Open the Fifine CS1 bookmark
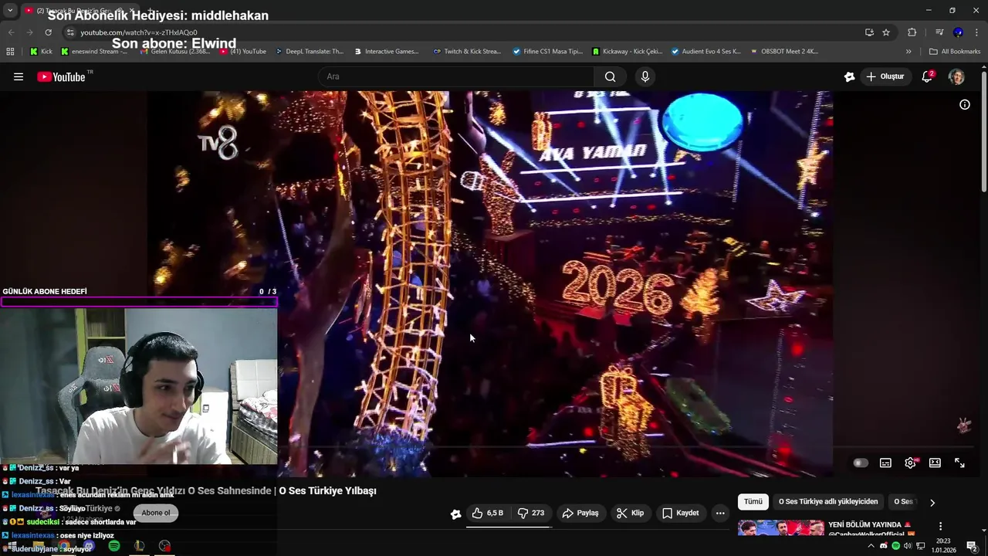988x556 pixels. 547,52
